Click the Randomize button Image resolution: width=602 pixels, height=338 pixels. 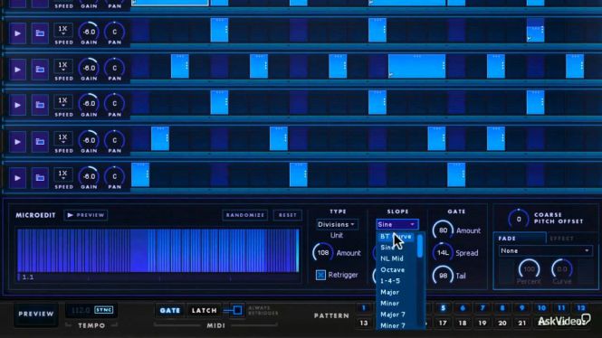click(245, 215)
